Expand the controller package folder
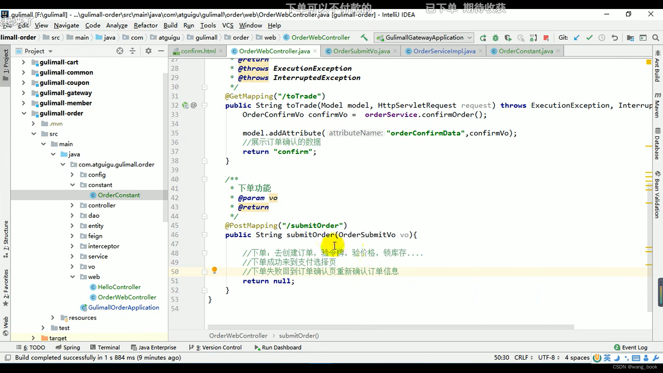This screenshot has width=663, height=373. [72, 205]
